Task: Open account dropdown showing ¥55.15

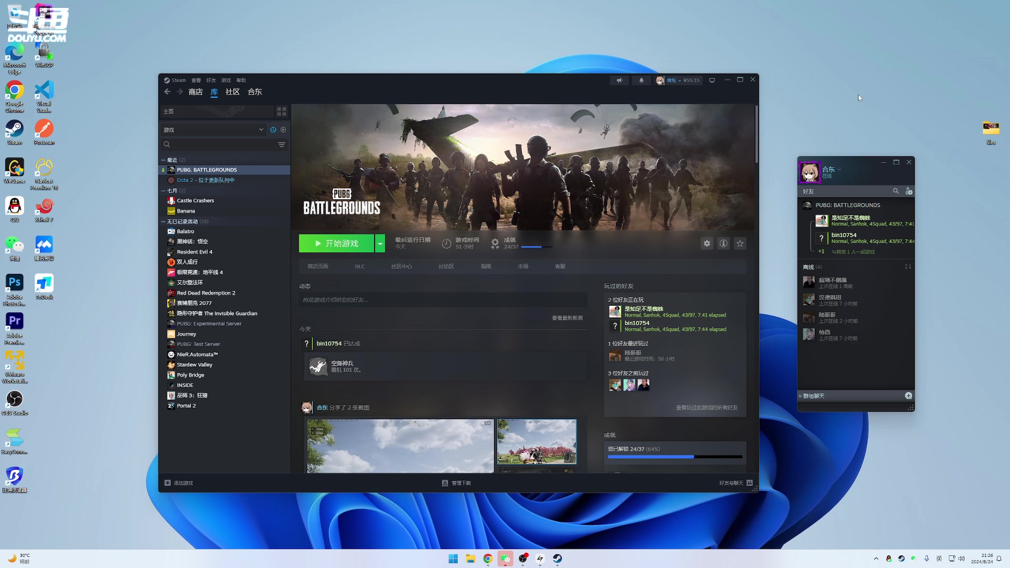Action: click(x=678, y=80)
